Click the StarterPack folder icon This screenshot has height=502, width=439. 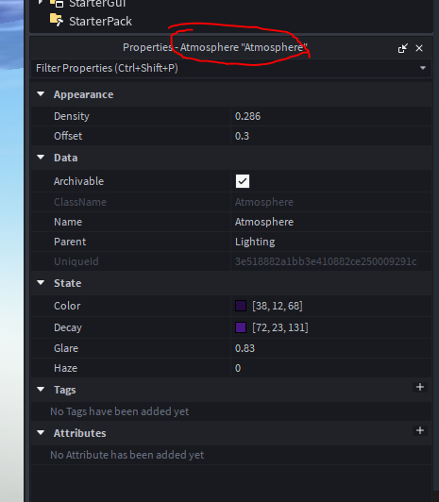pos(57,20)
